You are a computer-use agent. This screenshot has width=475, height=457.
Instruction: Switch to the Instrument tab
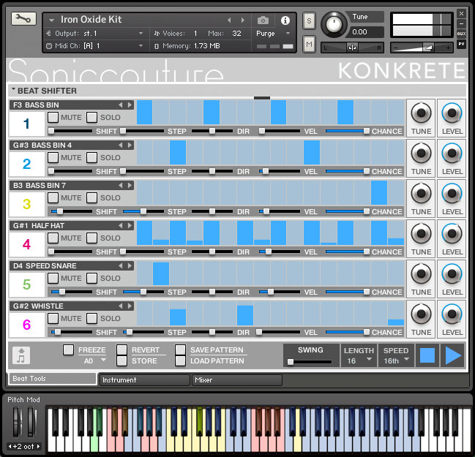click(x=144, y=379)
